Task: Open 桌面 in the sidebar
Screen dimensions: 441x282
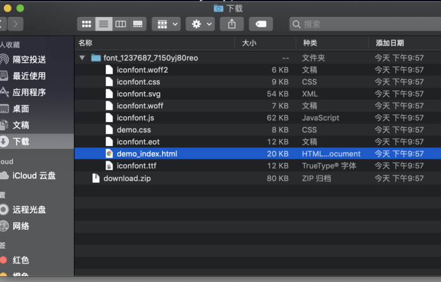Action: click(21, 109)
